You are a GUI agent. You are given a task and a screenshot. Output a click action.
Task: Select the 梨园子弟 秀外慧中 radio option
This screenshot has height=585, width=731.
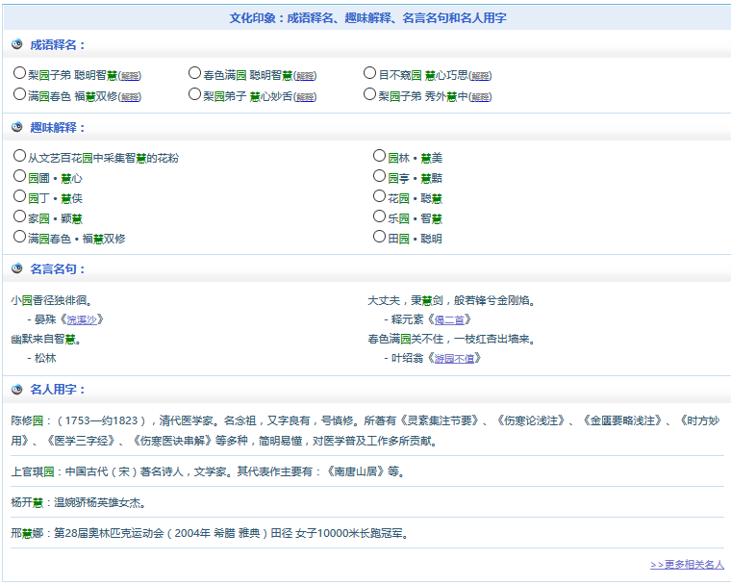click(x=370, y=94)
